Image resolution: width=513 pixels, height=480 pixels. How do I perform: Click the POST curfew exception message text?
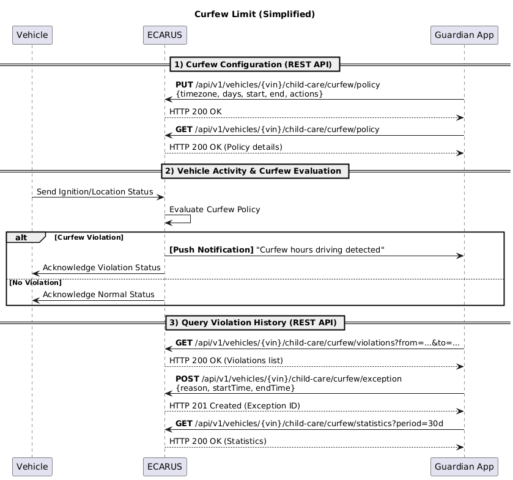point(289,383)
